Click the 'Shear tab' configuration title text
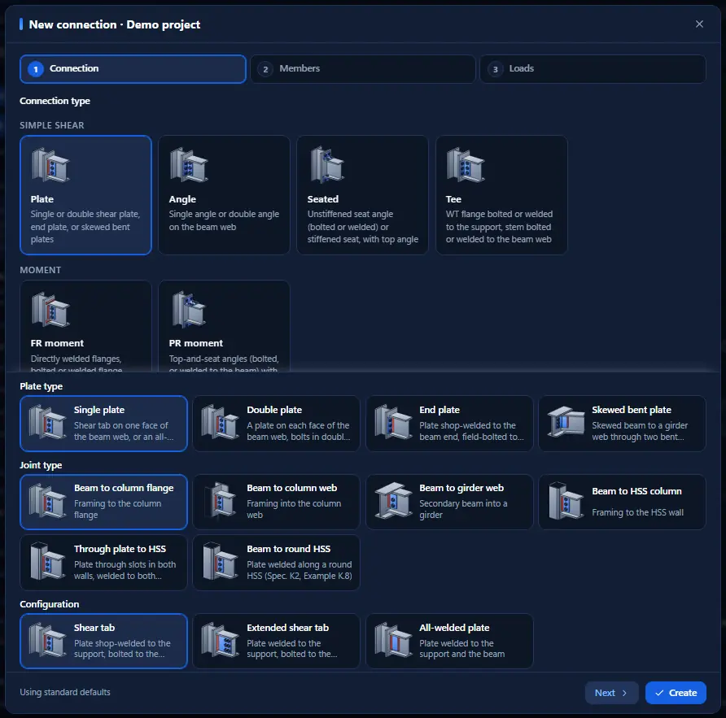This screenshot has width=726, height=718. pos(94,628)
